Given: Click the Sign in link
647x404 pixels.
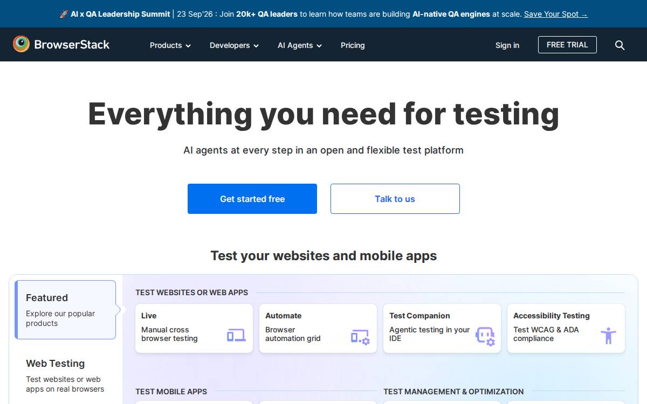Looking at the screenshot, I should [507, 45].
